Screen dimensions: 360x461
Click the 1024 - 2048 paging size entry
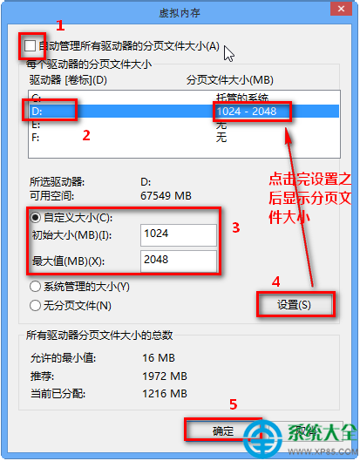pyautogui.click(x=247, y=112)
